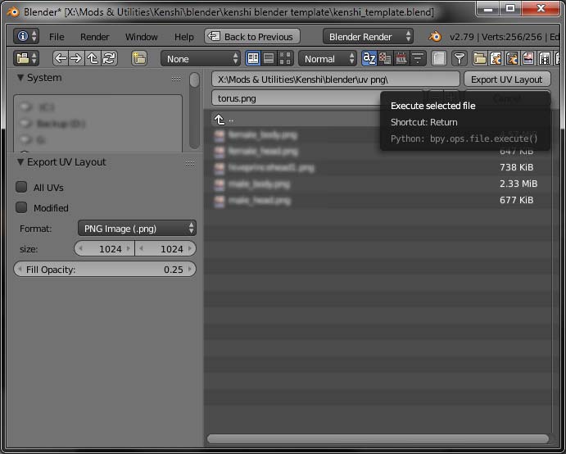Select the file sized 677 KiB

378,200
